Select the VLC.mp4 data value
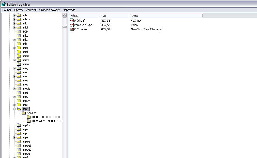 [x=136, y=21]
